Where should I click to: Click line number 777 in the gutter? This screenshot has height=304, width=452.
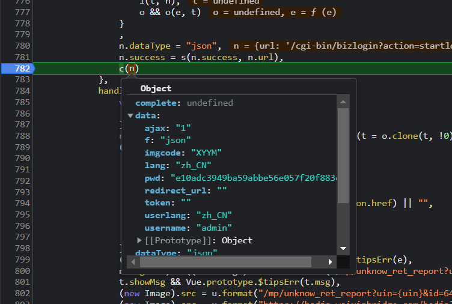[x=22, y=12]
